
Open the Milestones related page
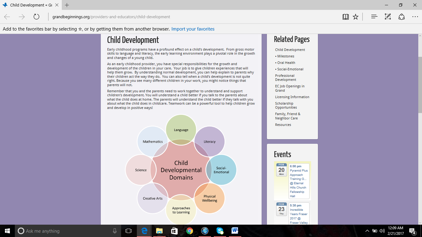tap(285, 56)
